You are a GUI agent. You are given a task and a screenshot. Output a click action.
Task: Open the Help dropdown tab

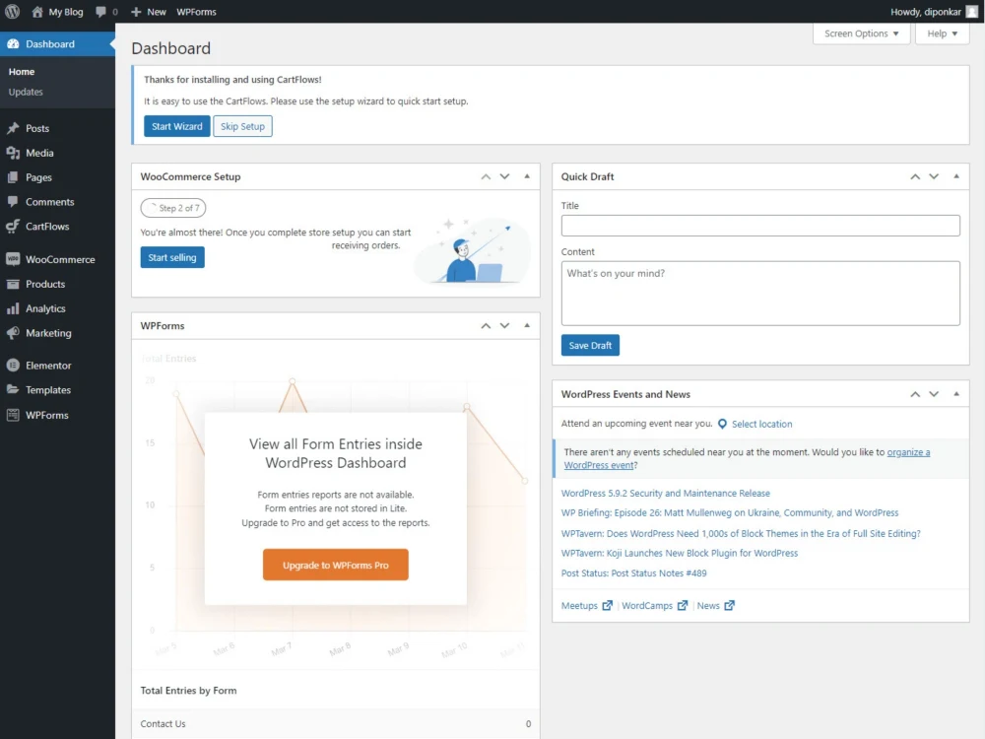(x=943, y=34)
